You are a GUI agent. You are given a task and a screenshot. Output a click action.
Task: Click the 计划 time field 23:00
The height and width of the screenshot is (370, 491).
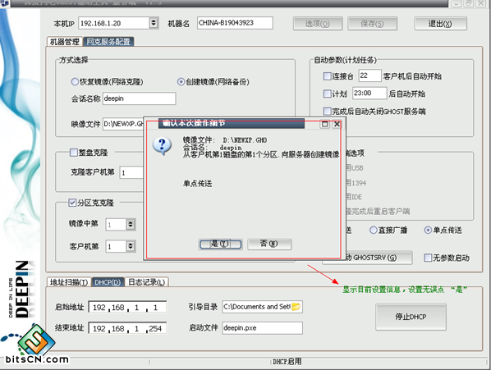(369, 94)
